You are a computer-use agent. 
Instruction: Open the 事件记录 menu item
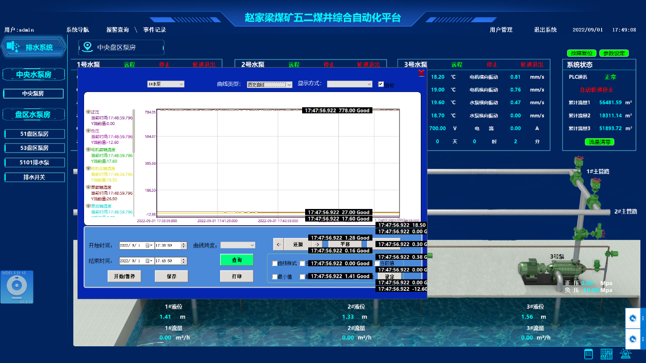[154, 30]
